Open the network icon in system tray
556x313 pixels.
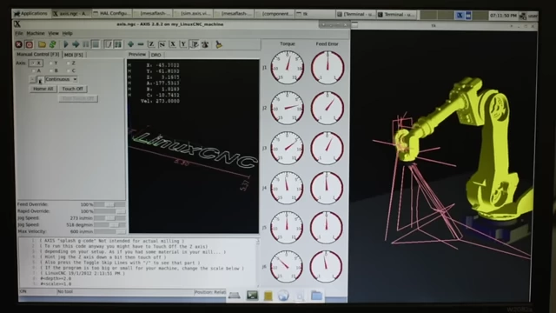tap(523, 16)
